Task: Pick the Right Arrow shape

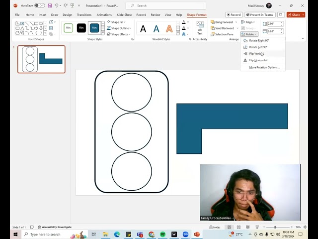Action: pyautogui.click(x=36, y=28)
